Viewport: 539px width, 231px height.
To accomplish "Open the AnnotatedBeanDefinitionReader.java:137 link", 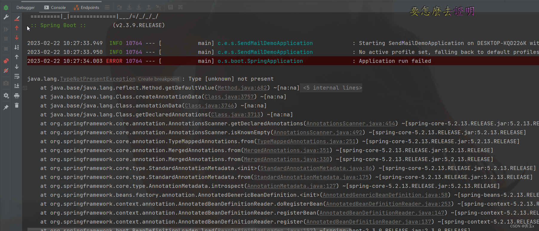I will tap(369, 222).
